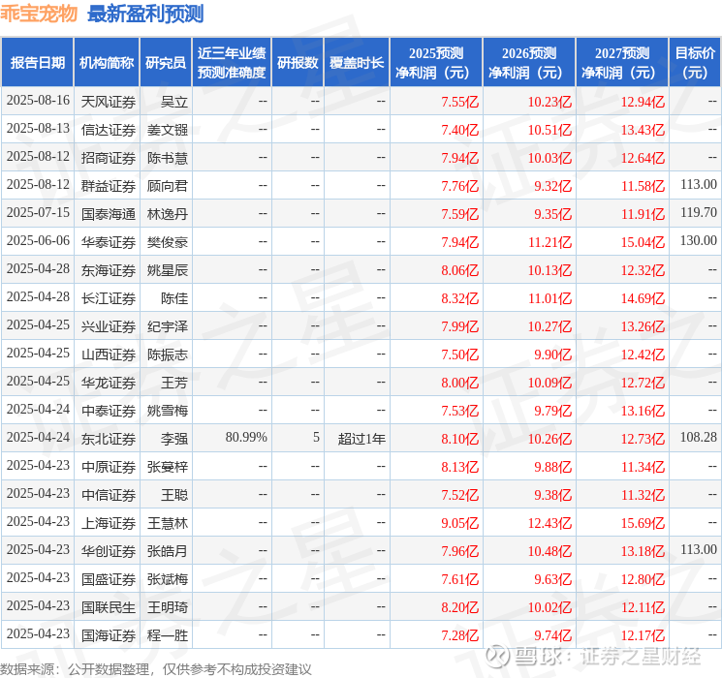
Task: Click the 119.70 target price
Action: click(699, 212)
